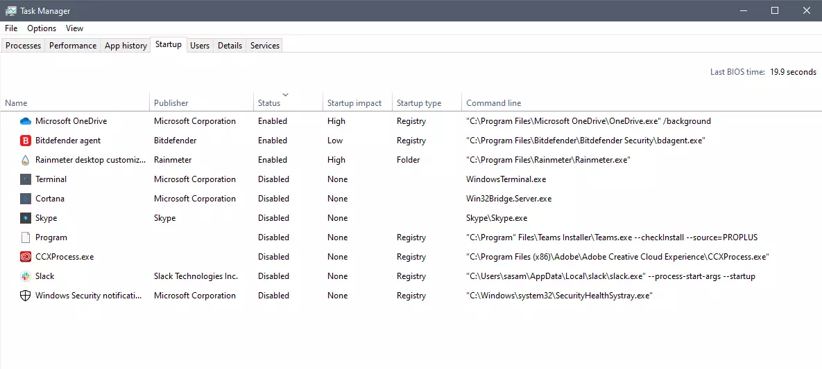Image resolution: width=822 pixels, height=369 pixels.
Task: Click the Windows Security shield icon
Action: 26,296
